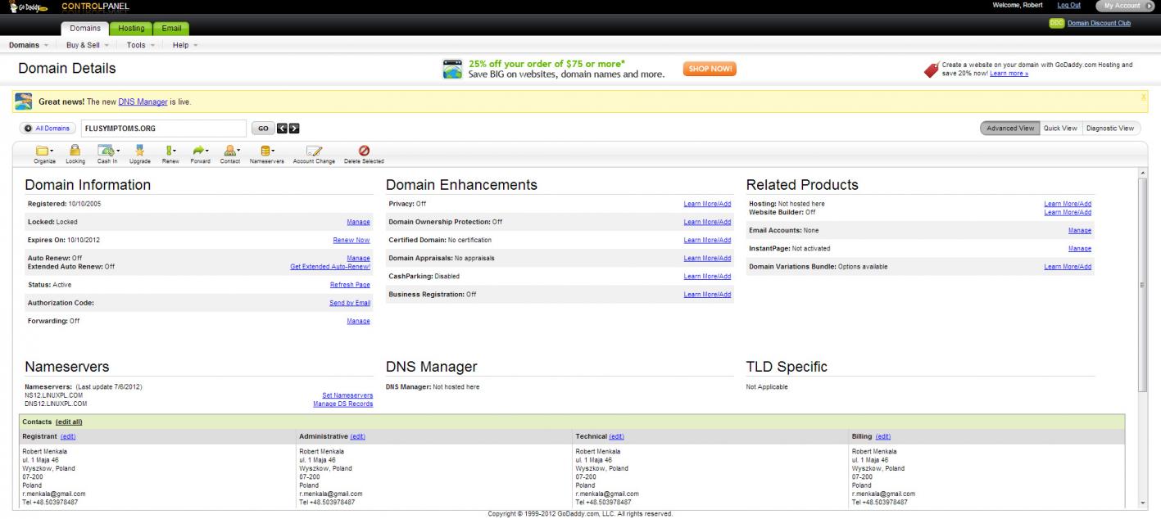
Task: Click Manage link for Forwarding
Action: pos(359,321)
